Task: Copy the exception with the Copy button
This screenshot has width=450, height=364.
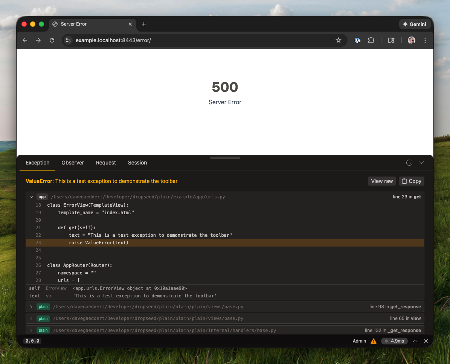Action: (x=411, y=181)
